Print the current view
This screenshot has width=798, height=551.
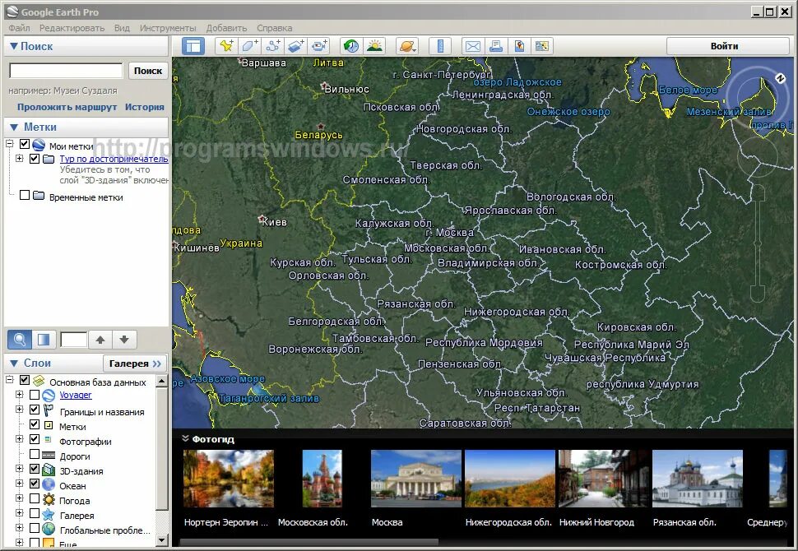496,46
